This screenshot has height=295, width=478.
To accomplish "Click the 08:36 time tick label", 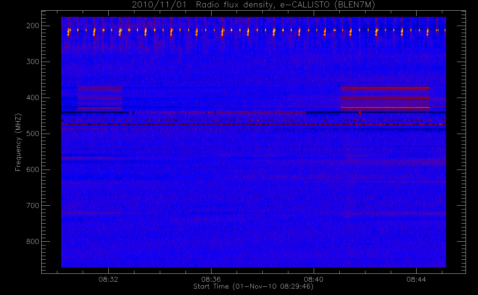I will (211, 279).
